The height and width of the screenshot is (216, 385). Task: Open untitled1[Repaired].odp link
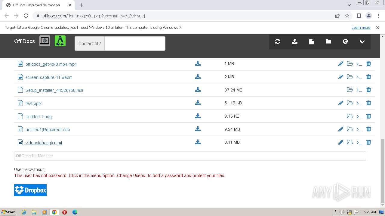pos(48,130)
